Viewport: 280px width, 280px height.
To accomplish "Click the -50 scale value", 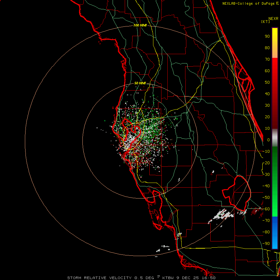I will coord(266,198).
